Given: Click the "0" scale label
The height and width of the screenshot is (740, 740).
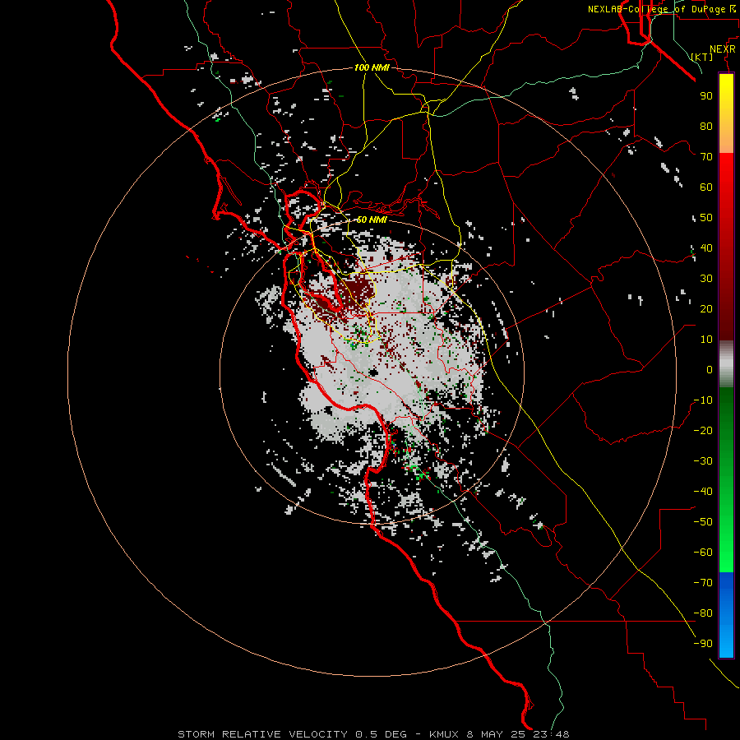Looking at the screenshot, I should click(x=710, y=369).
